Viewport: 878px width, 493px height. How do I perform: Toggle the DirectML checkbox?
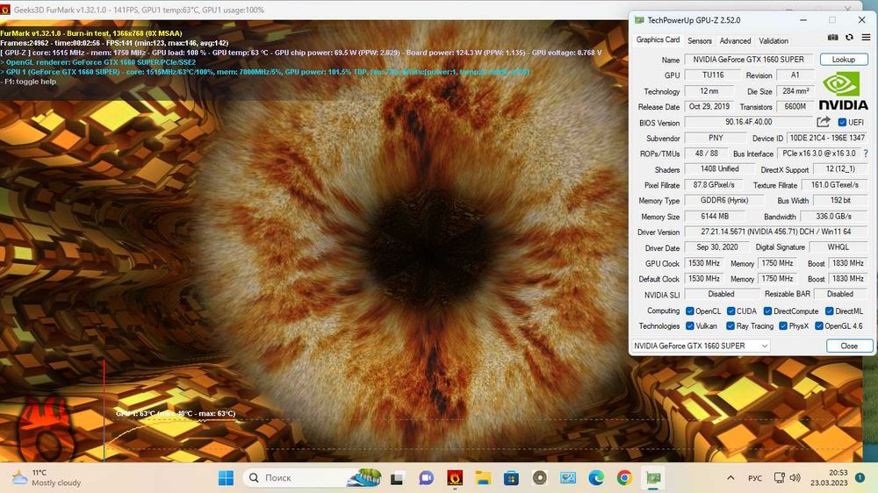(830, 311)
